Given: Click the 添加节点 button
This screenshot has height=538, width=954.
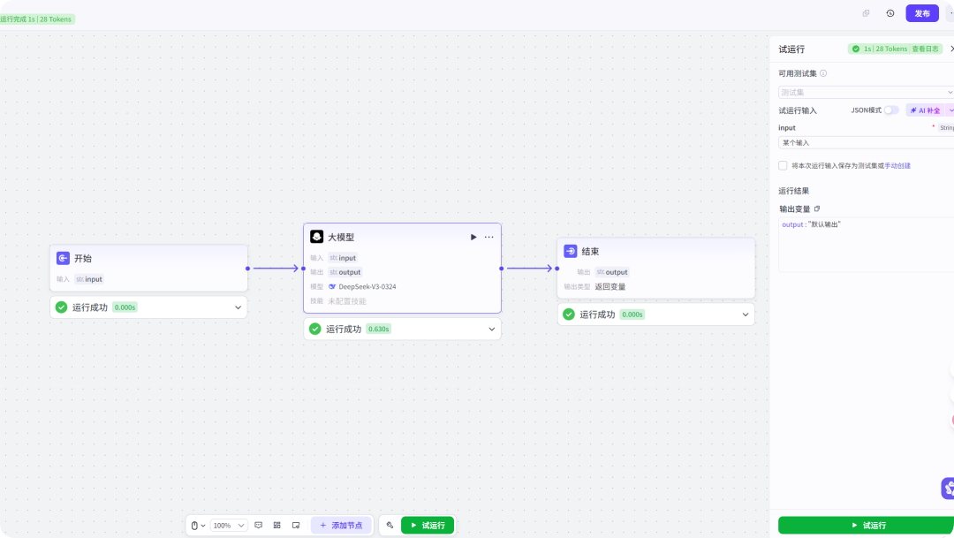Looking at the screenshot, I should 341,525.
